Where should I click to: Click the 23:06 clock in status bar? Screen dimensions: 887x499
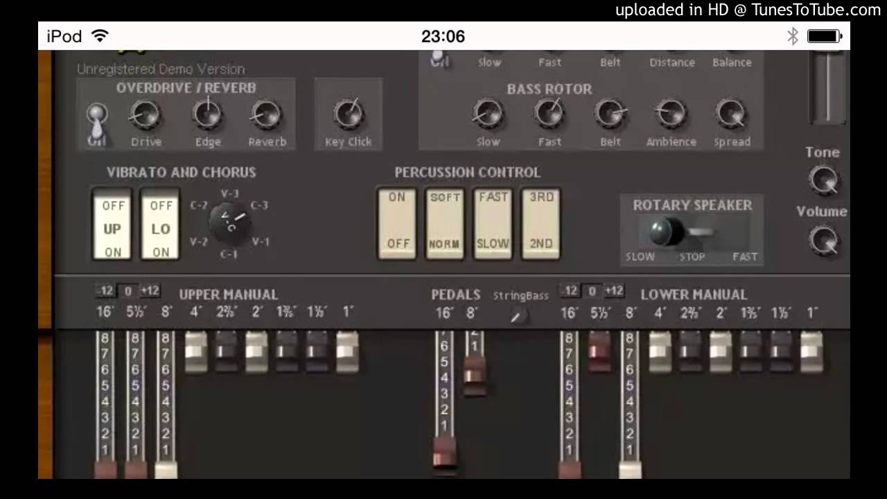(443, 36)
